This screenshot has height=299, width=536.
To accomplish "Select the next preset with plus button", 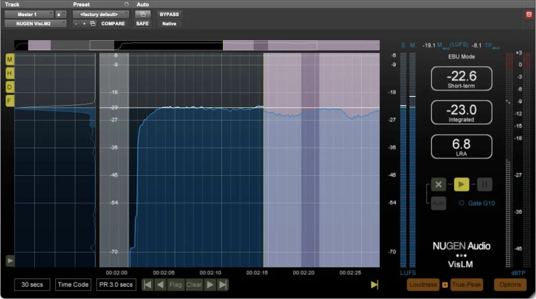I will [x=84, y=24].
